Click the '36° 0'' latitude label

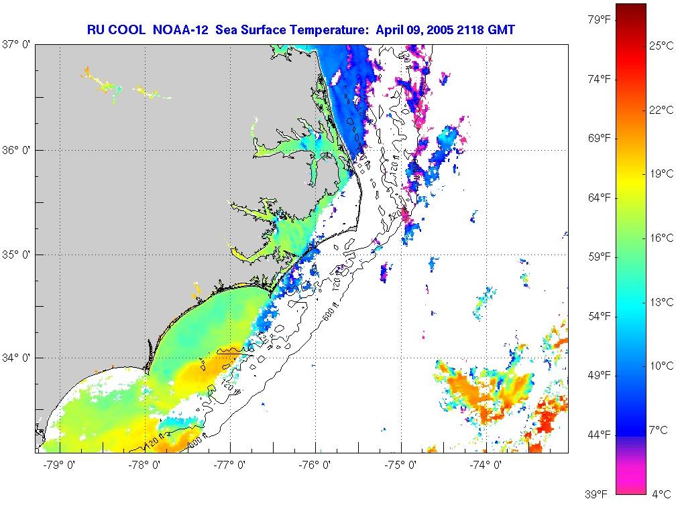click(16, 150)
